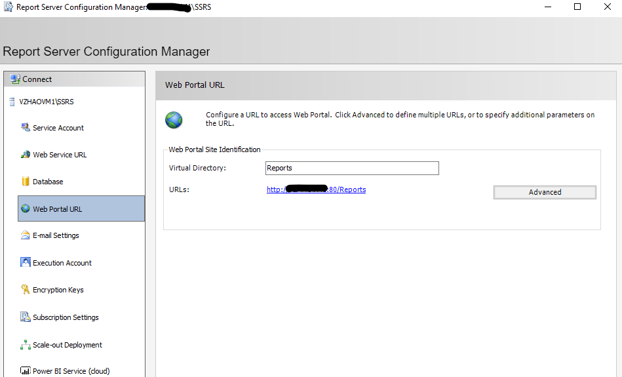This screenshot has height=377, width=622.
Task: Click the Scale-out Deployment network icon
Action: coord(26,344)
